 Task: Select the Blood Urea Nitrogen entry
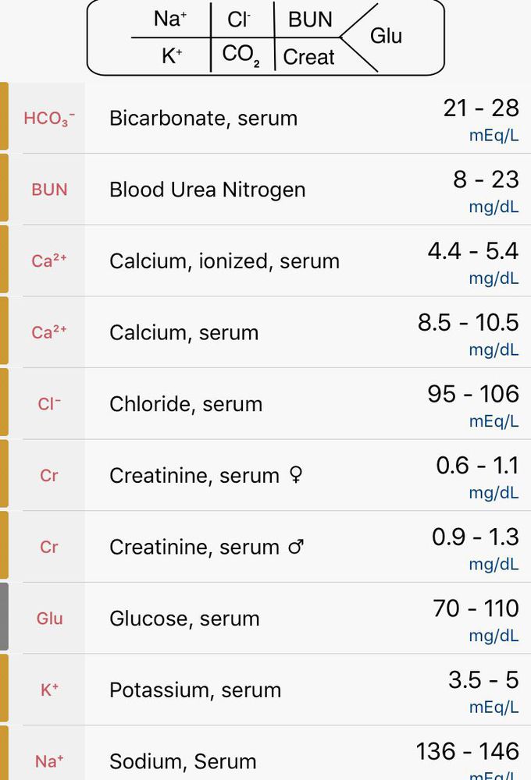pyautogui.click(x=207, y=190)
